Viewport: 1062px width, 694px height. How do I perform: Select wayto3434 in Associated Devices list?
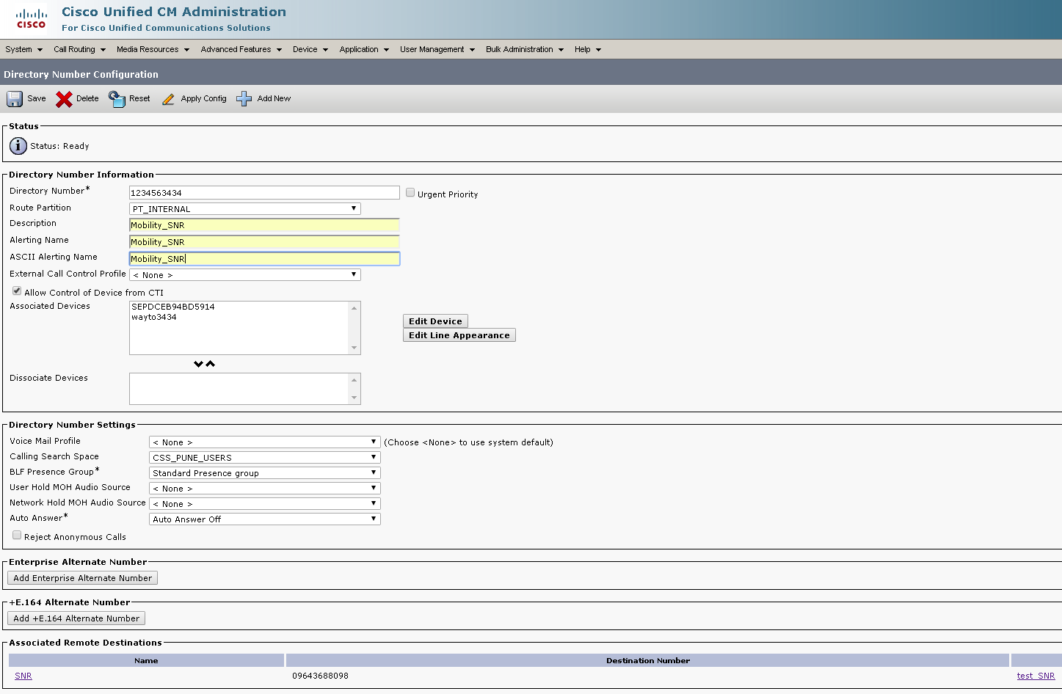pos(154,317)
